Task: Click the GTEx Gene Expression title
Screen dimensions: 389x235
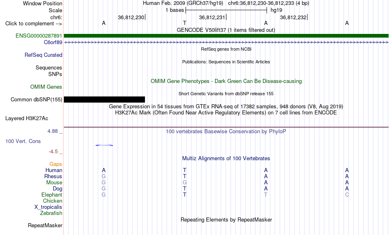Action: point(226,107)
